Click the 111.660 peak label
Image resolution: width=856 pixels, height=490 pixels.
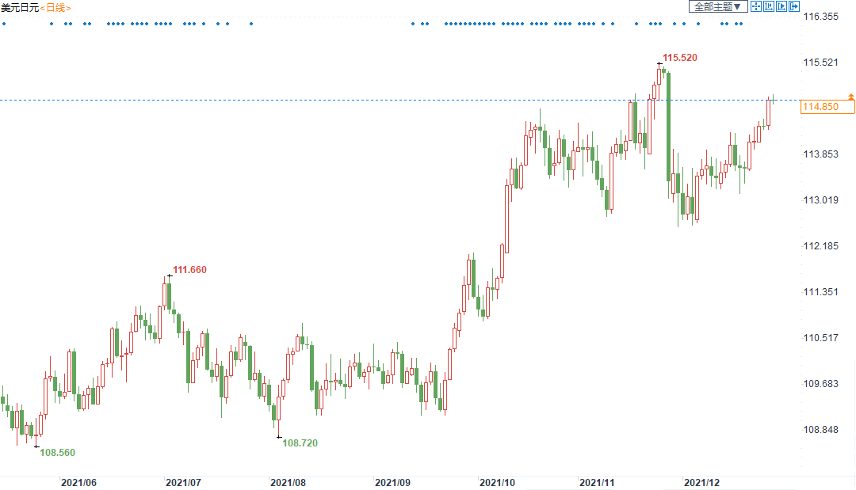189,270
